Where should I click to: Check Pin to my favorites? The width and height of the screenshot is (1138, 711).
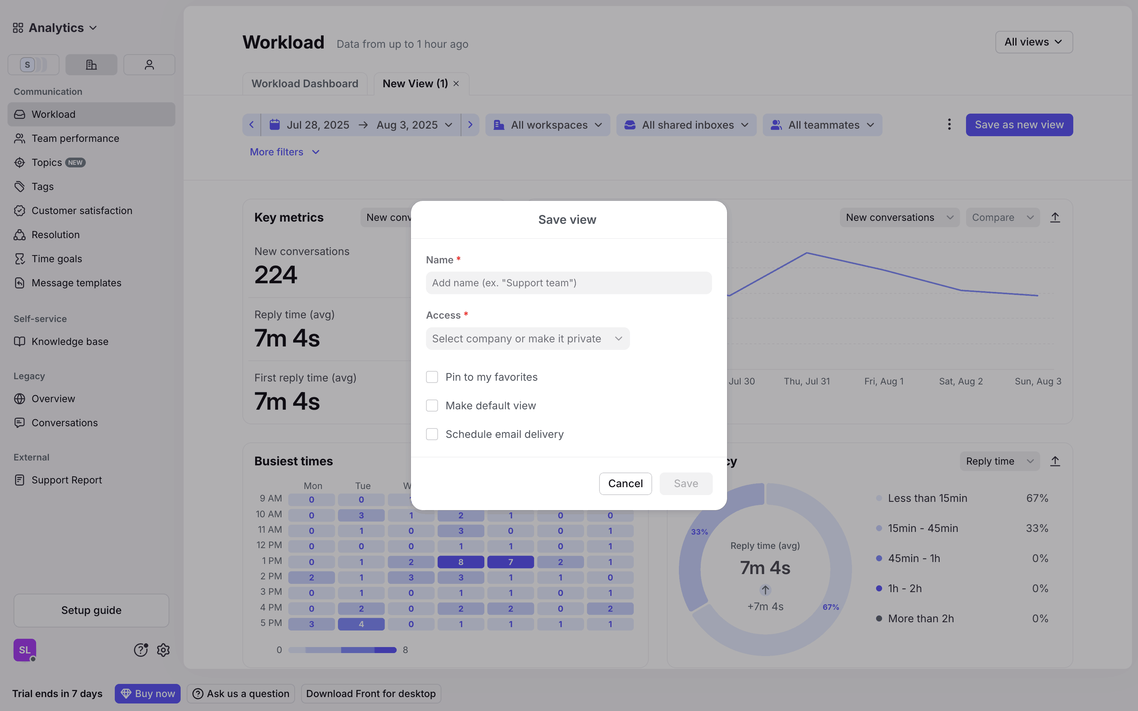pos(432,377)
